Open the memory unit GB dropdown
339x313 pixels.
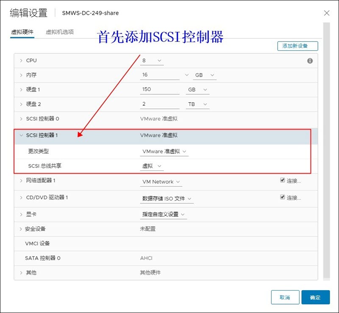205,75
